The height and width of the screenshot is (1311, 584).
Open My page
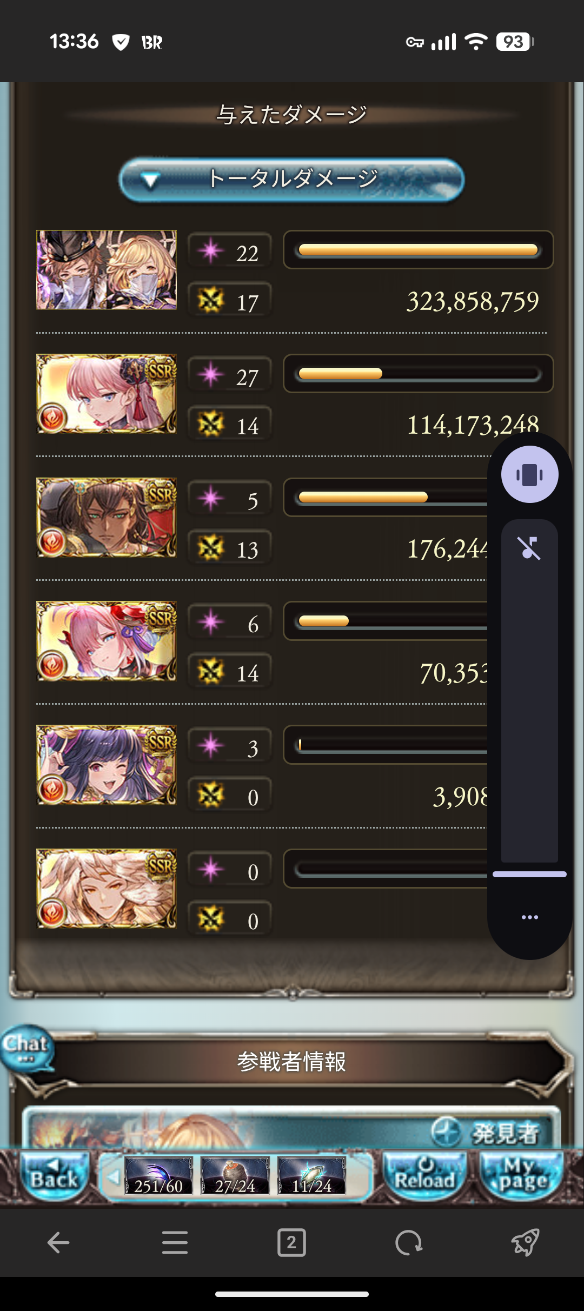click(x=522, y=1176)
